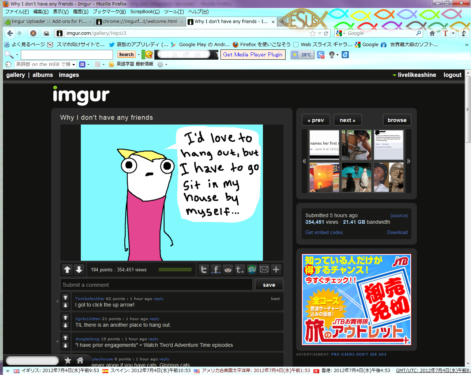Upvote the image with the up arrow
The image size is (471, 375).
pos(67,269)
